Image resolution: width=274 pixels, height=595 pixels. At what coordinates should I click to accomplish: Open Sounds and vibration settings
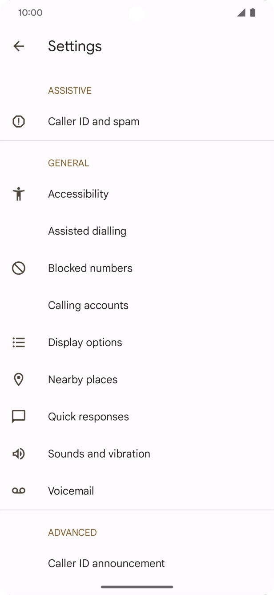[x=99, y=454]
